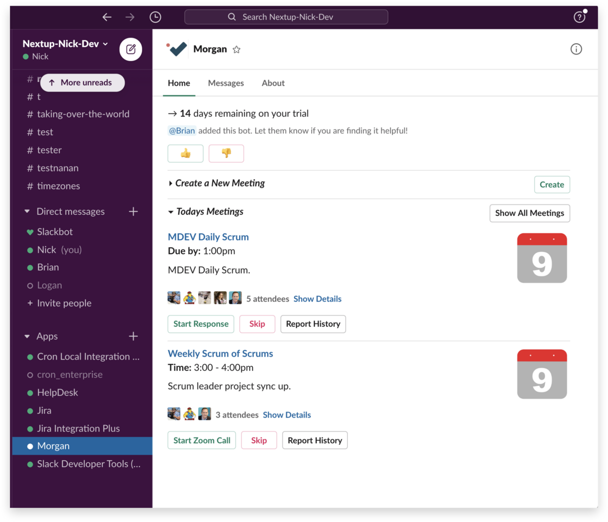Expand the Create a New Meeting section

[x=171, y=184]
